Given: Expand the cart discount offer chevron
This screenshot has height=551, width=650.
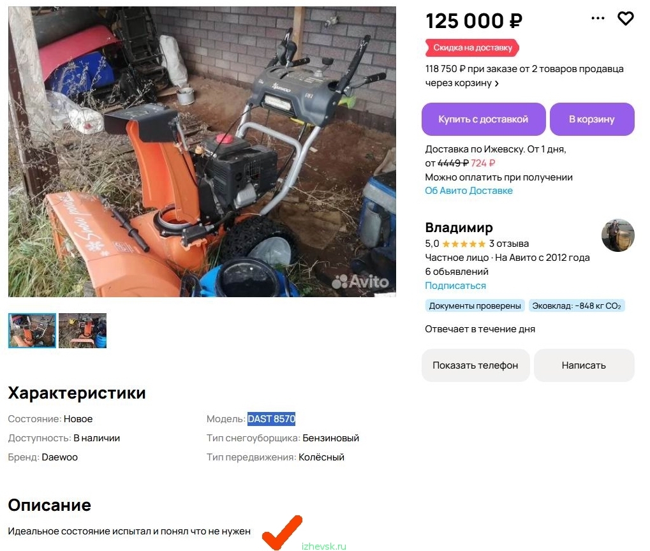Looking at the screenshot, I should (497, 84).
